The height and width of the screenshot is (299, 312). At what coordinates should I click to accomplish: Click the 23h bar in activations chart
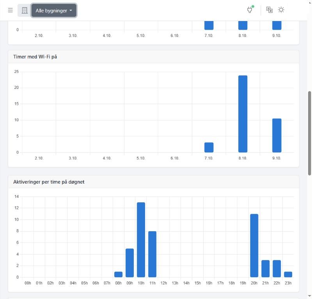288,274
